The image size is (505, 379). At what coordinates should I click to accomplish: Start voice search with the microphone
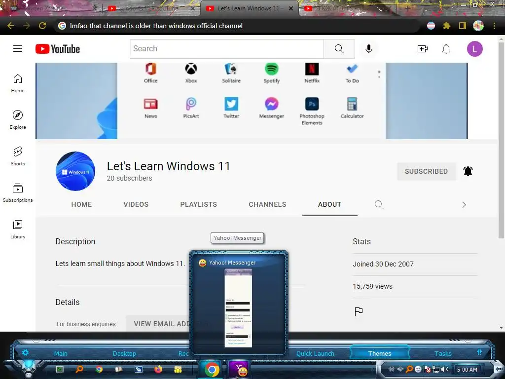pyautogui.click(x=369, y=49)
